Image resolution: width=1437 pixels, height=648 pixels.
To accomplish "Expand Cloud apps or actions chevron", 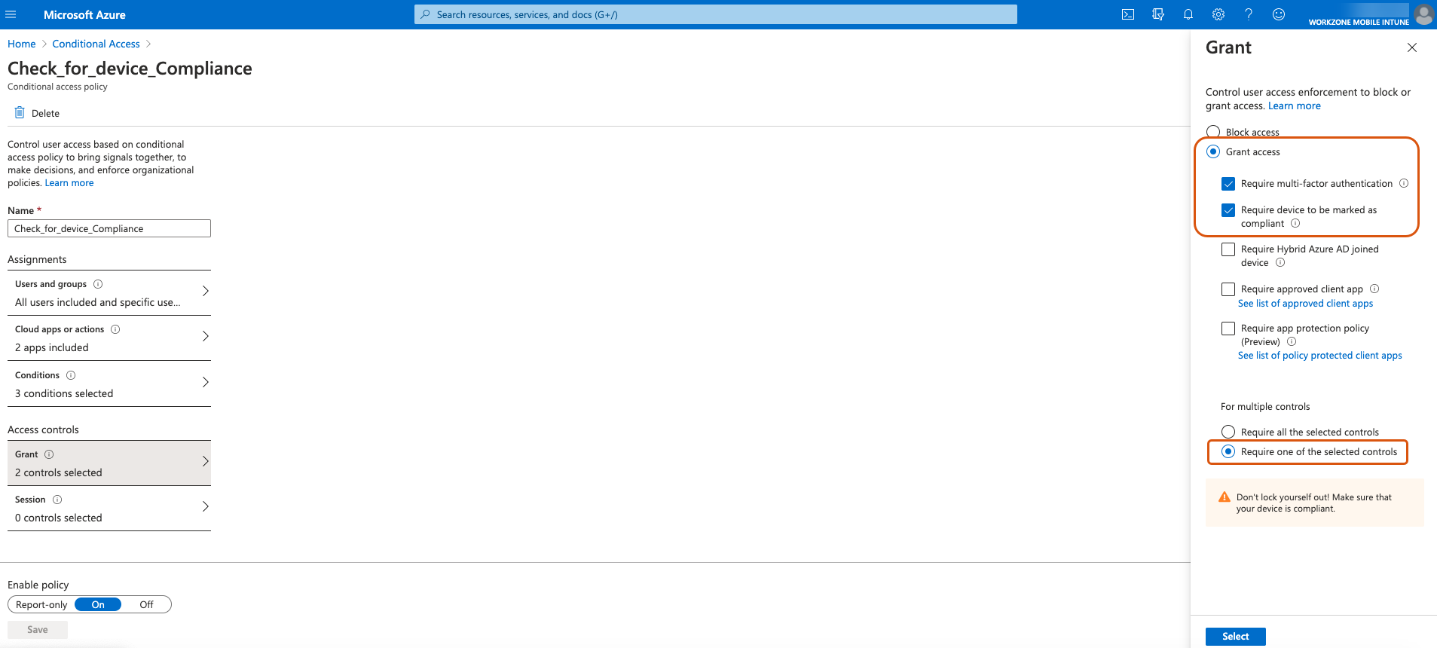I will [x=205, y=336].
